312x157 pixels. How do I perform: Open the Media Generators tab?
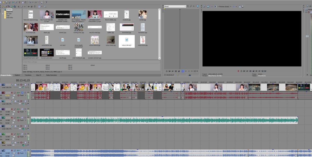[x=51, y=75]
